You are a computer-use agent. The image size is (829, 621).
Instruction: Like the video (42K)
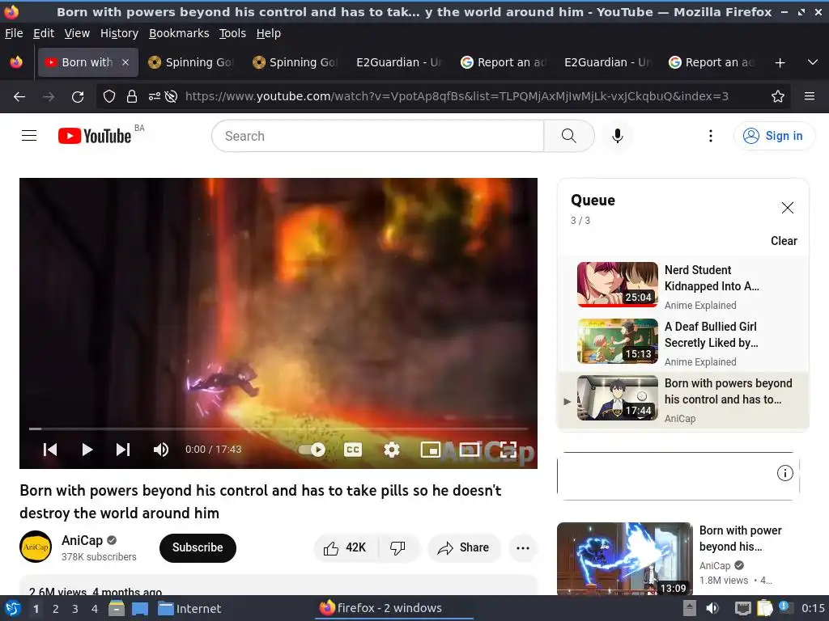pos(346,547)
